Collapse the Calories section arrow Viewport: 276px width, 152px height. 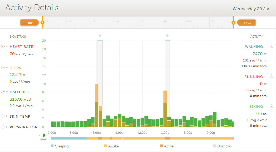pos(7,92)
